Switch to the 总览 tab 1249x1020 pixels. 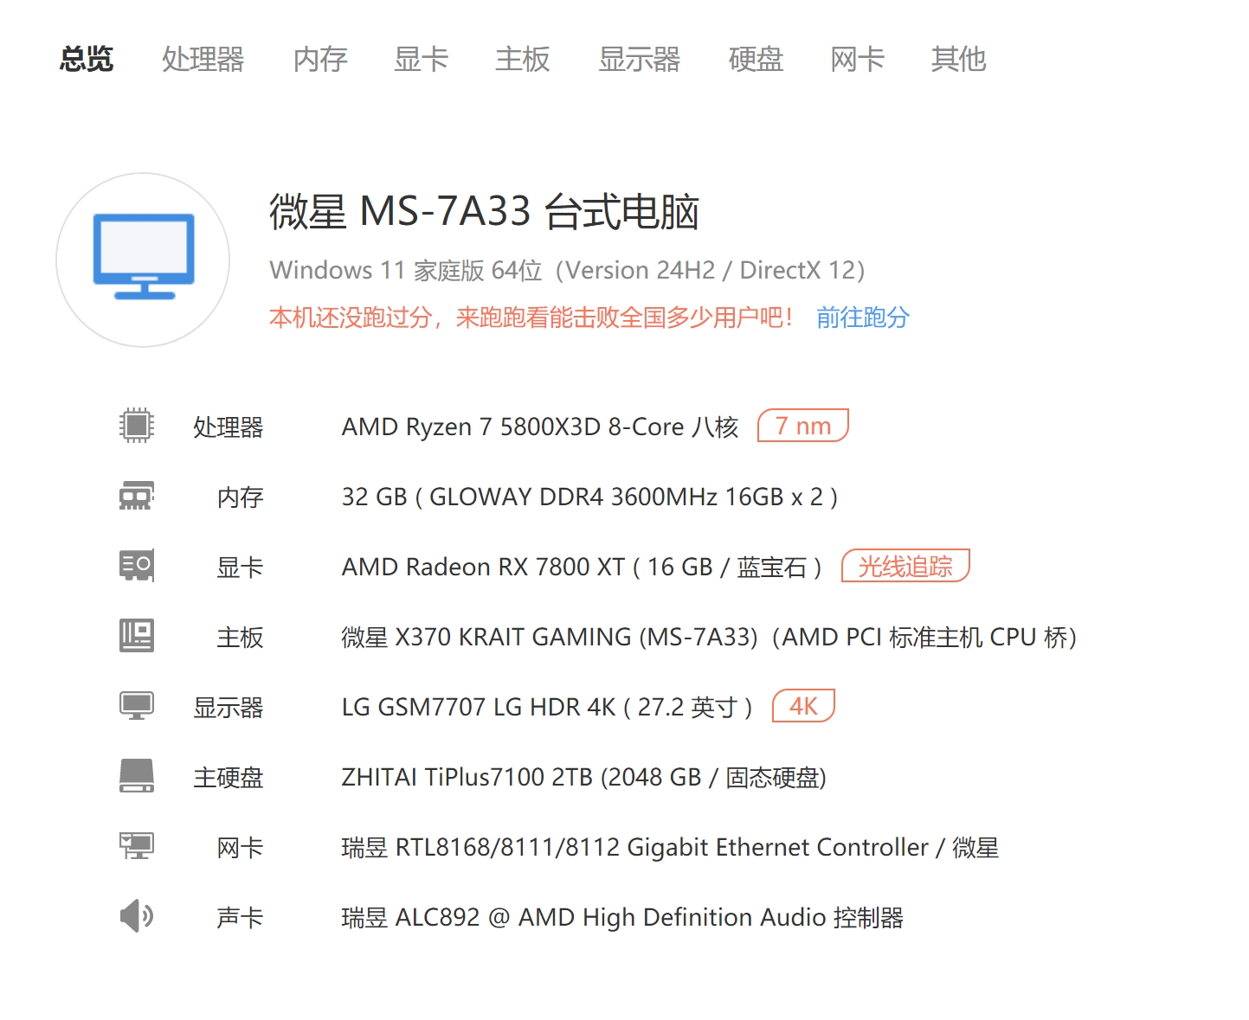pos(87,59)
